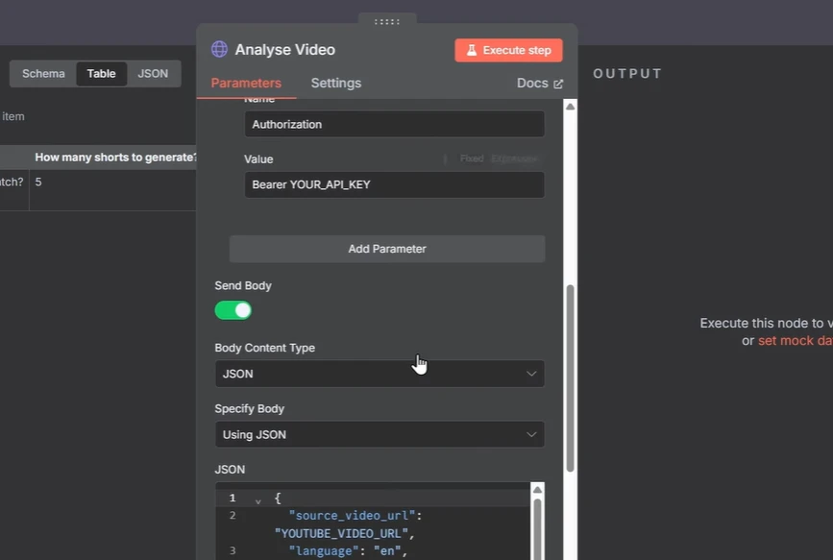Select the Expression value mode option
The height and width of the screenshot is (560, 833).
[515, 158]
